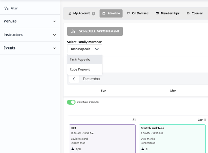Click the On Demand video icon
This screenshot has width=208, height=153.
point(129,13)
